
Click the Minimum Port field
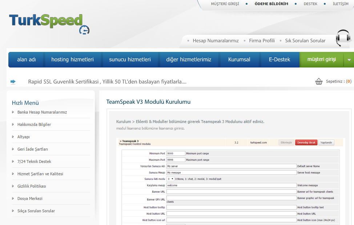[176, 153]
